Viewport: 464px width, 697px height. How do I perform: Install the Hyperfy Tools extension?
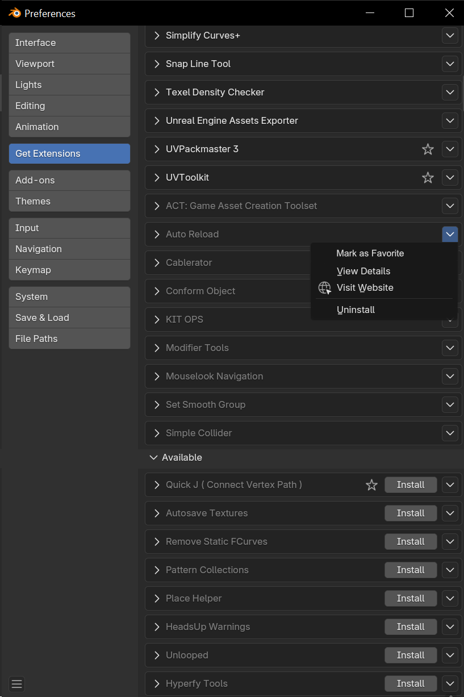click(x=411, y=683)
